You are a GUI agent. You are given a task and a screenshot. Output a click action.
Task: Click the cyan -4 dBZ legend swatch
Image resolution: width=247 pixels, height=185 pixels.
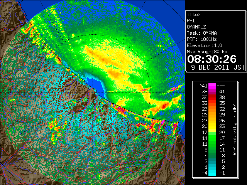coord(212,173)
